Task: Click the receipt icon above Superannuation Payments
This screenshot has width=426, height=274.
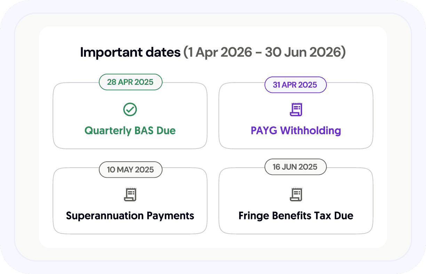Action: tap(130, 194)
